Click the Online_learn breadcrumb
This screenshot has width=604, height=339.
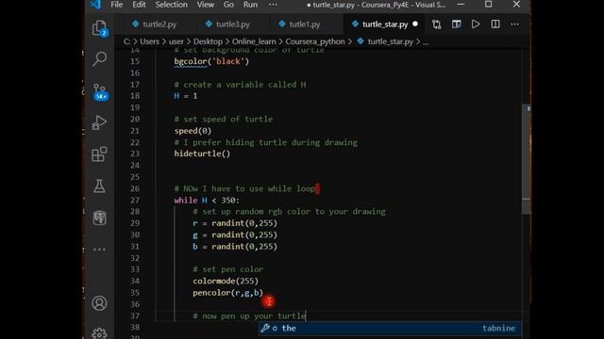[x=254, y=41]
